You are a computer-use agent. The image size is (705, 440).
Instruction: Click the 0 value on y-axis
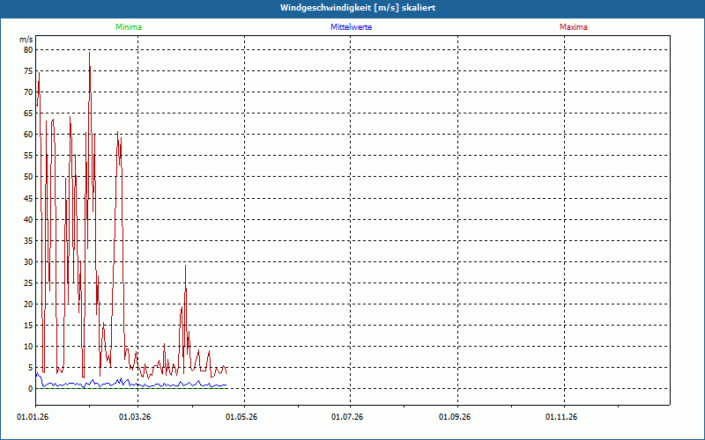click(30, 389)
